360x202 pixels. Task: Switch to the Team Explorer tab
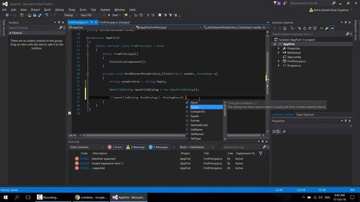click(x=305, y=114)
